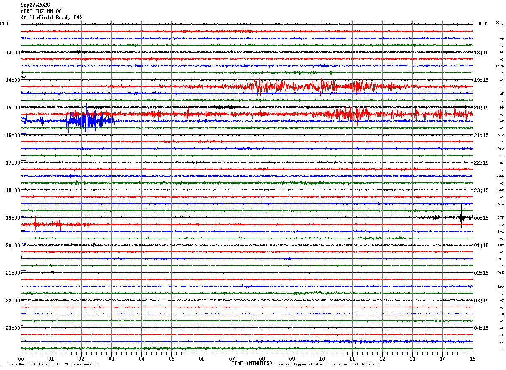
Task: Click the minute 07 axis tick label
Action: [x=232, y=359]
